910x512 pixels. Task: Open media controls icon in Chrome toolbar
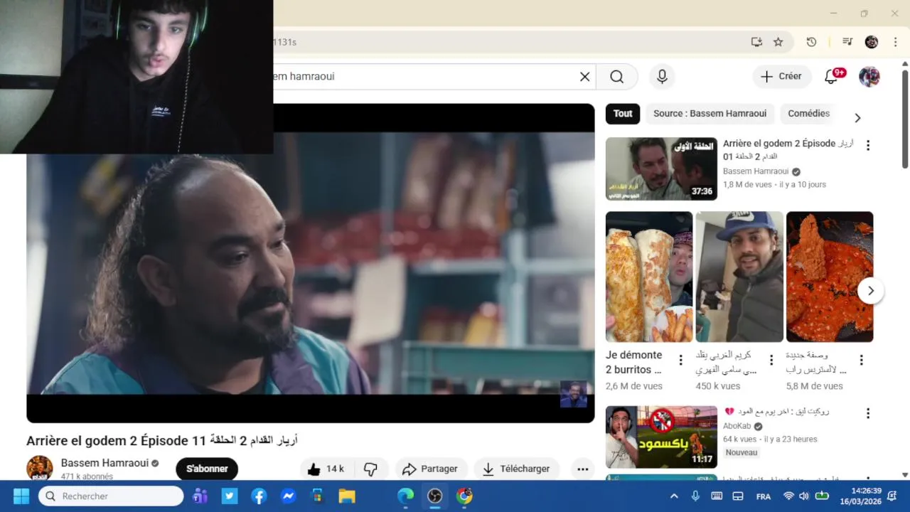click(x=847, y=42)
